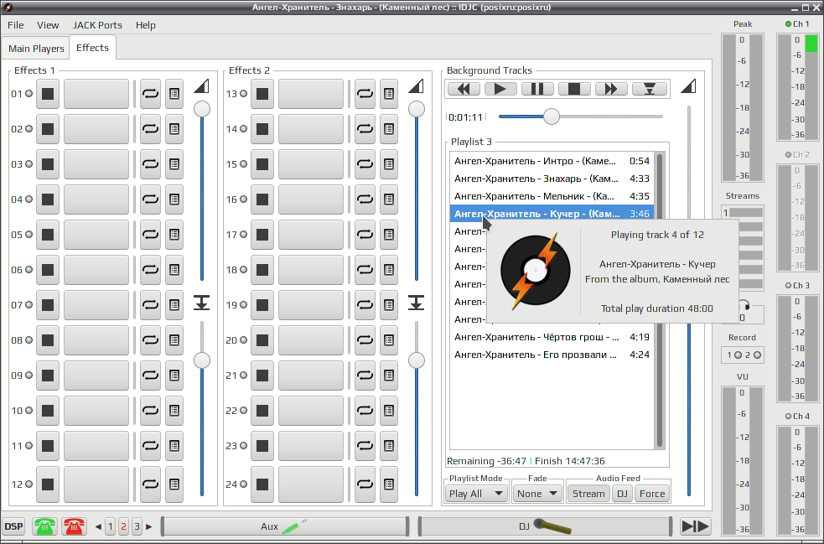Go to next playlist page arrow
This screenshot has height=544, width=824.
coord(148,526)
